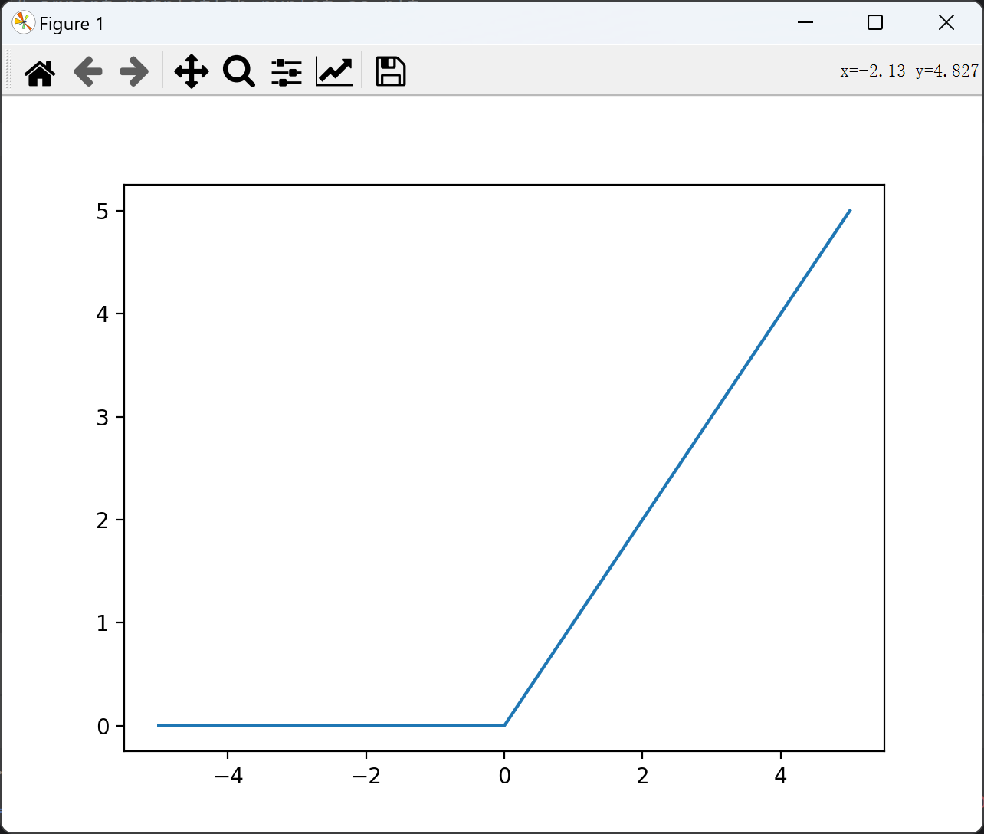
Task: Activate the Zoom to rectangle magnifier
Action: pyautogui.click(x=239, y=72)
